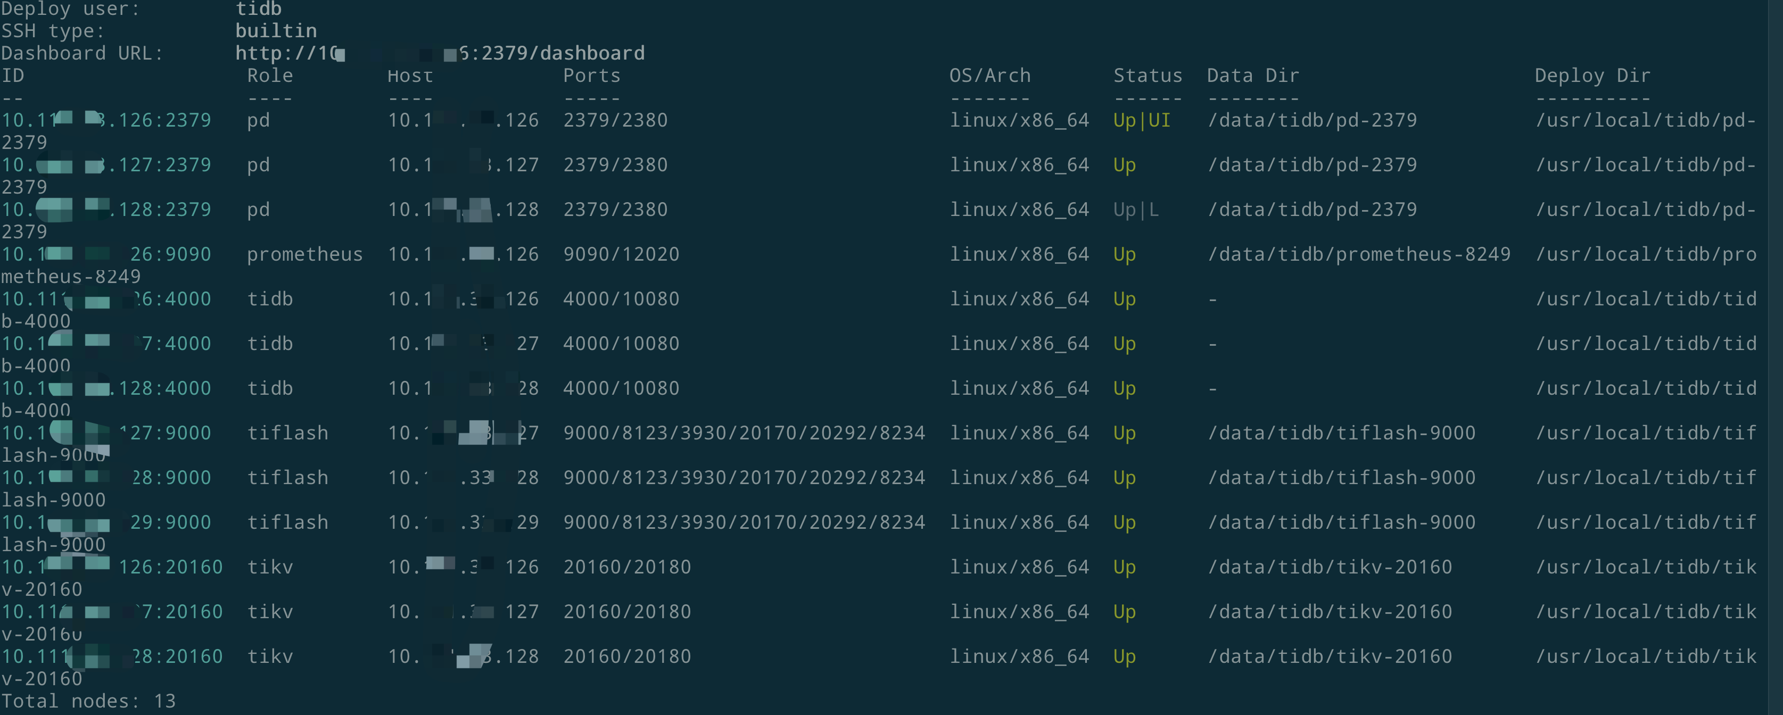Click the 'Up|L' status of third pd
The image size is (1783, 715).
click(1135, 210)
